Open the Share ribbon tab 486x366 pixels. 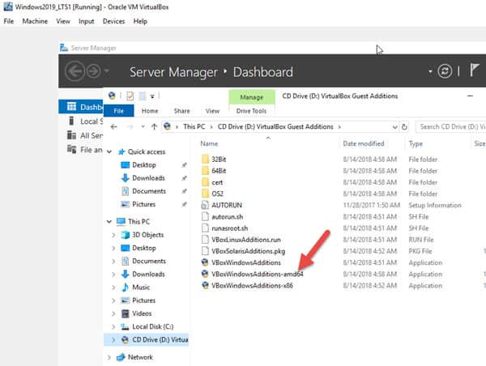181,111
